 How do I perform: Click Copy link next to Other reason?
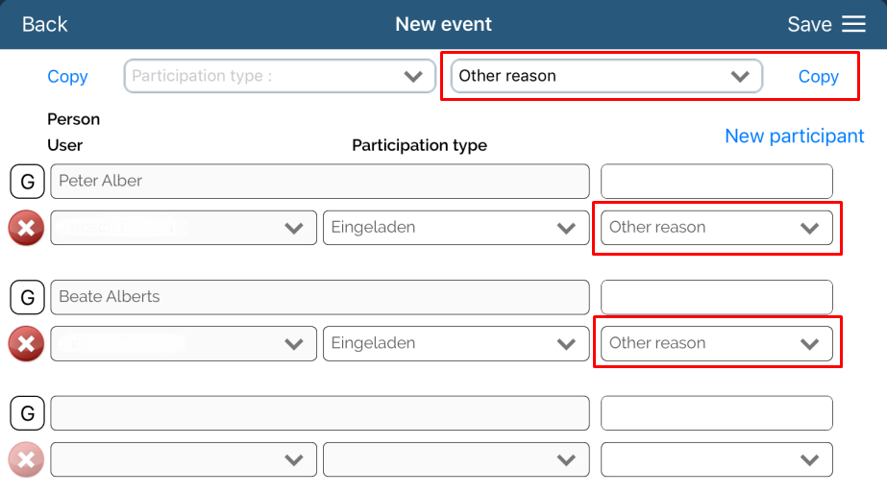coord(818,77)
